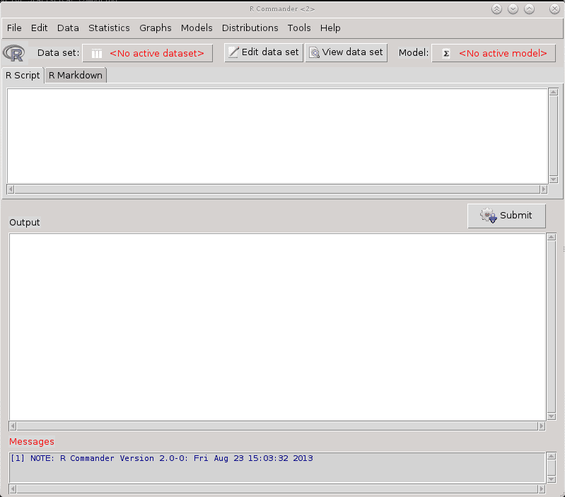Image resolution: width=565 pixels, height=497 pixels.
Task: Click the View data set button
Action: (x=346, y=52)
